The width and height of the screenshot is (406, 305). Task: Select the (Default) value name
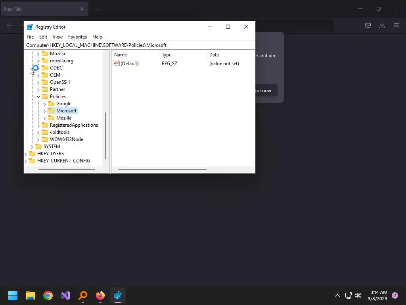click(x=130, y=64)
